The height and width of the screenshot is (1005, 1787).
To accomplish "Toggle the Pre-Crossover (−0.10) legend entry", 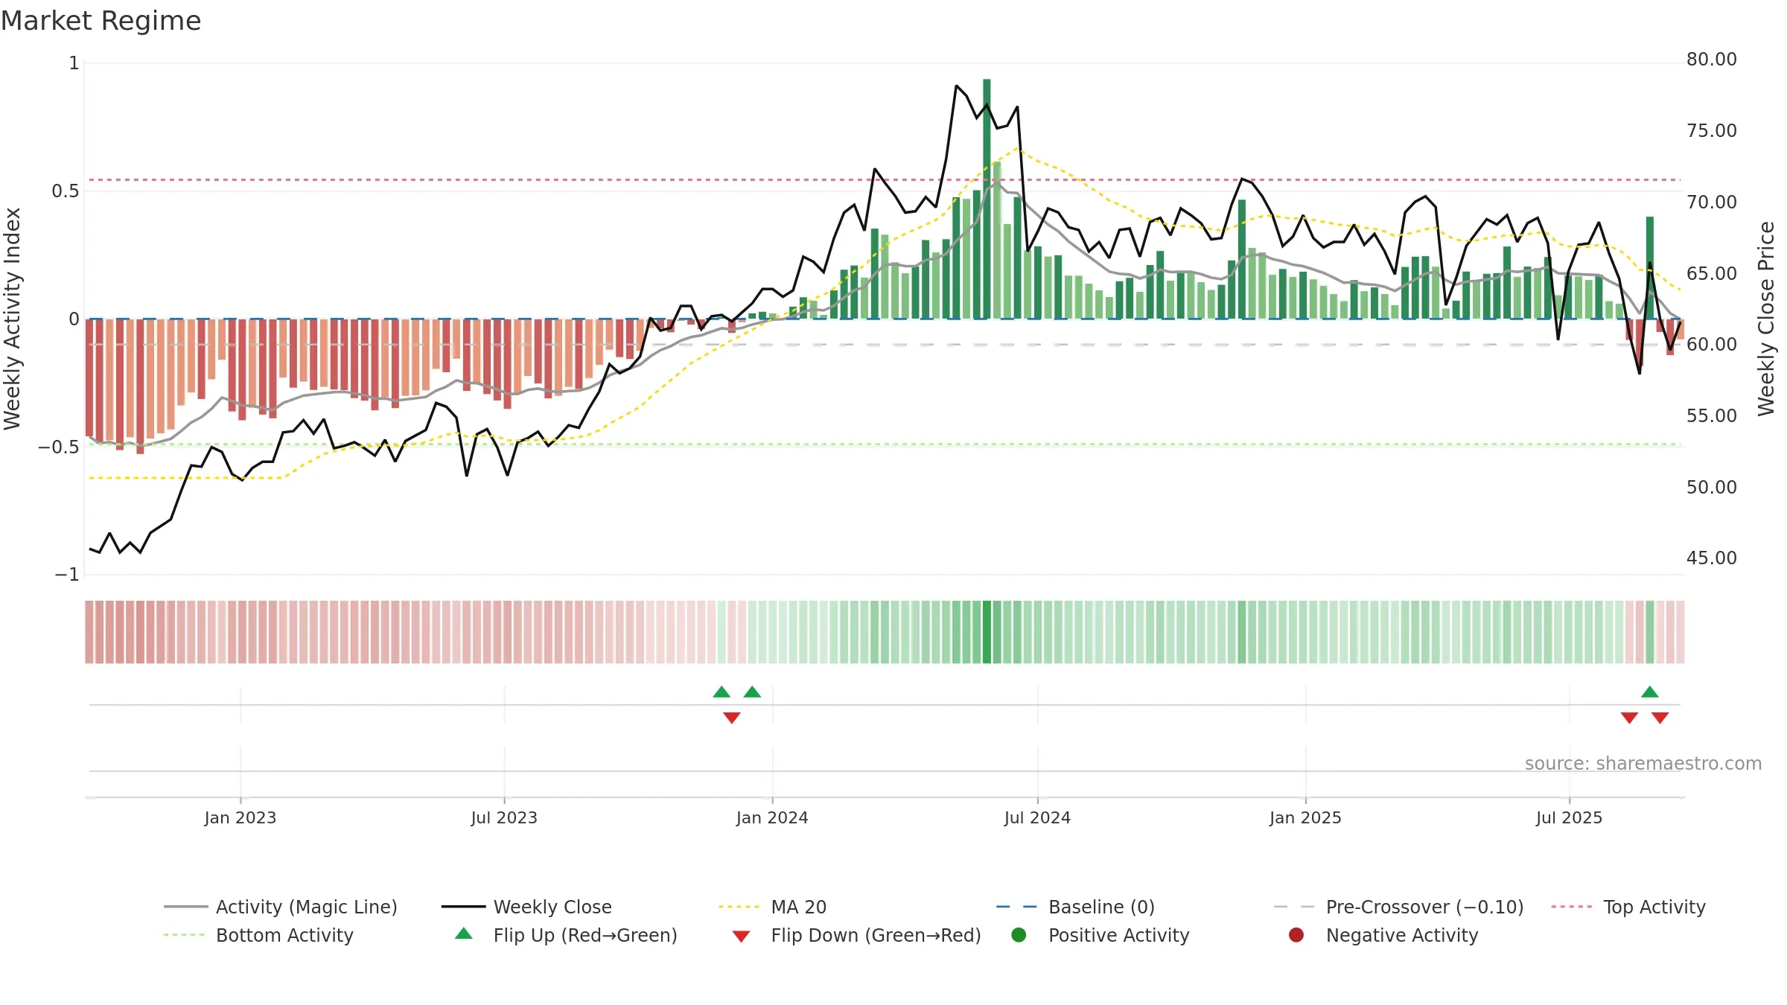I will tap(1398, 907).
